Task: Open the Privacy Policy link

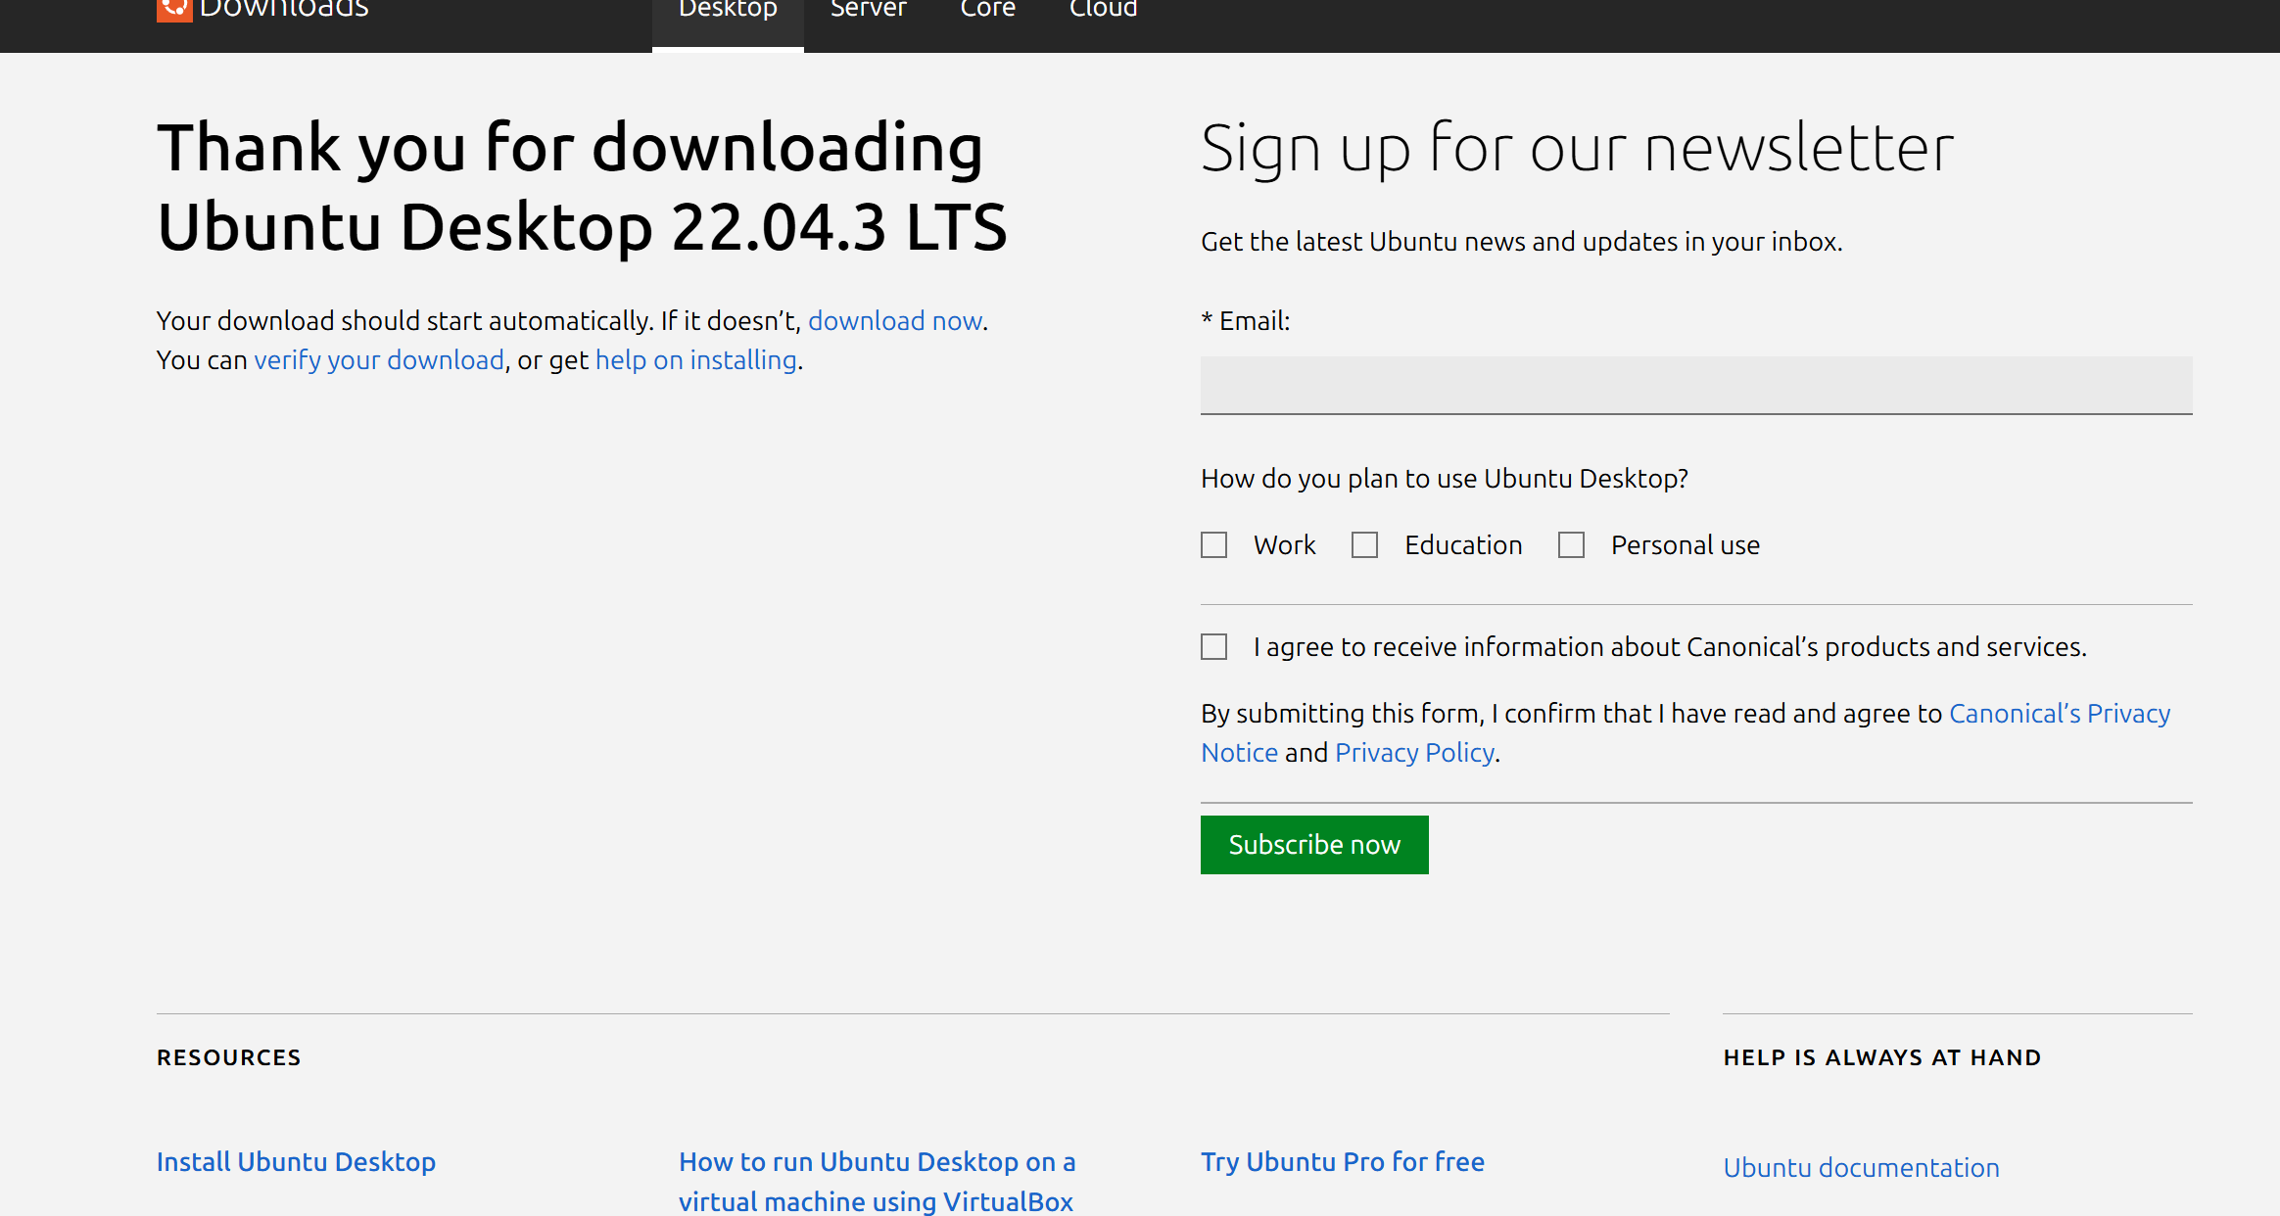Action: pos(1414,753)
